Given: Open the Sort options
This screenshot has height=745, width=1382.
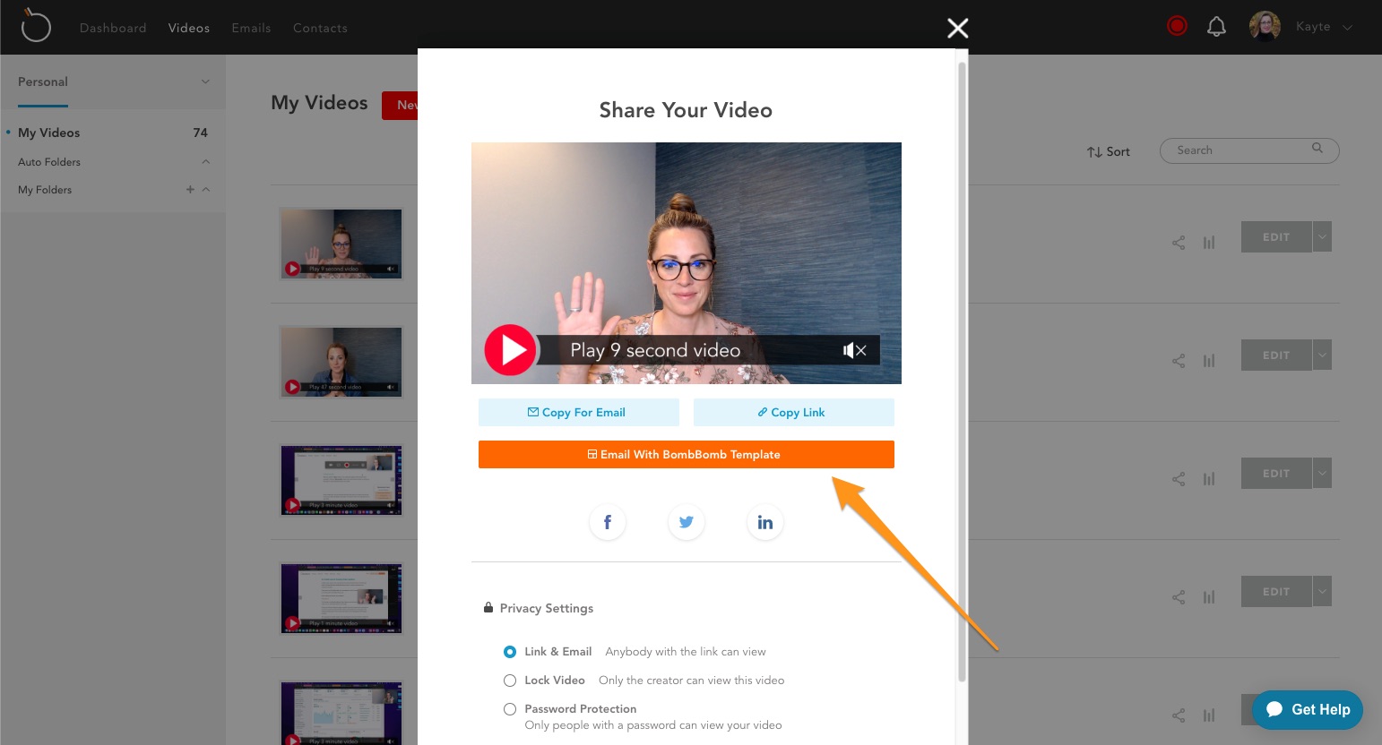Looking at the screenshot, I should point(1109,152).
